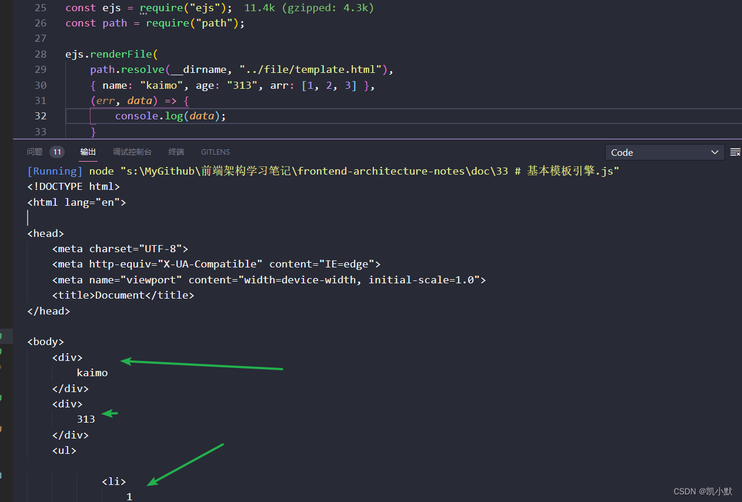Click the closing </head> output line
742x502 pixels.
click(x=48, y=311)
